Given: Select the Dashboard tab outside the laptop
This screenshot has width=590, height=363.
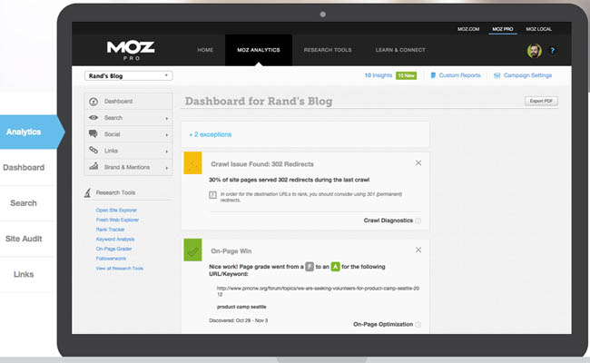Looking at the screenshot, I should 24,167.
